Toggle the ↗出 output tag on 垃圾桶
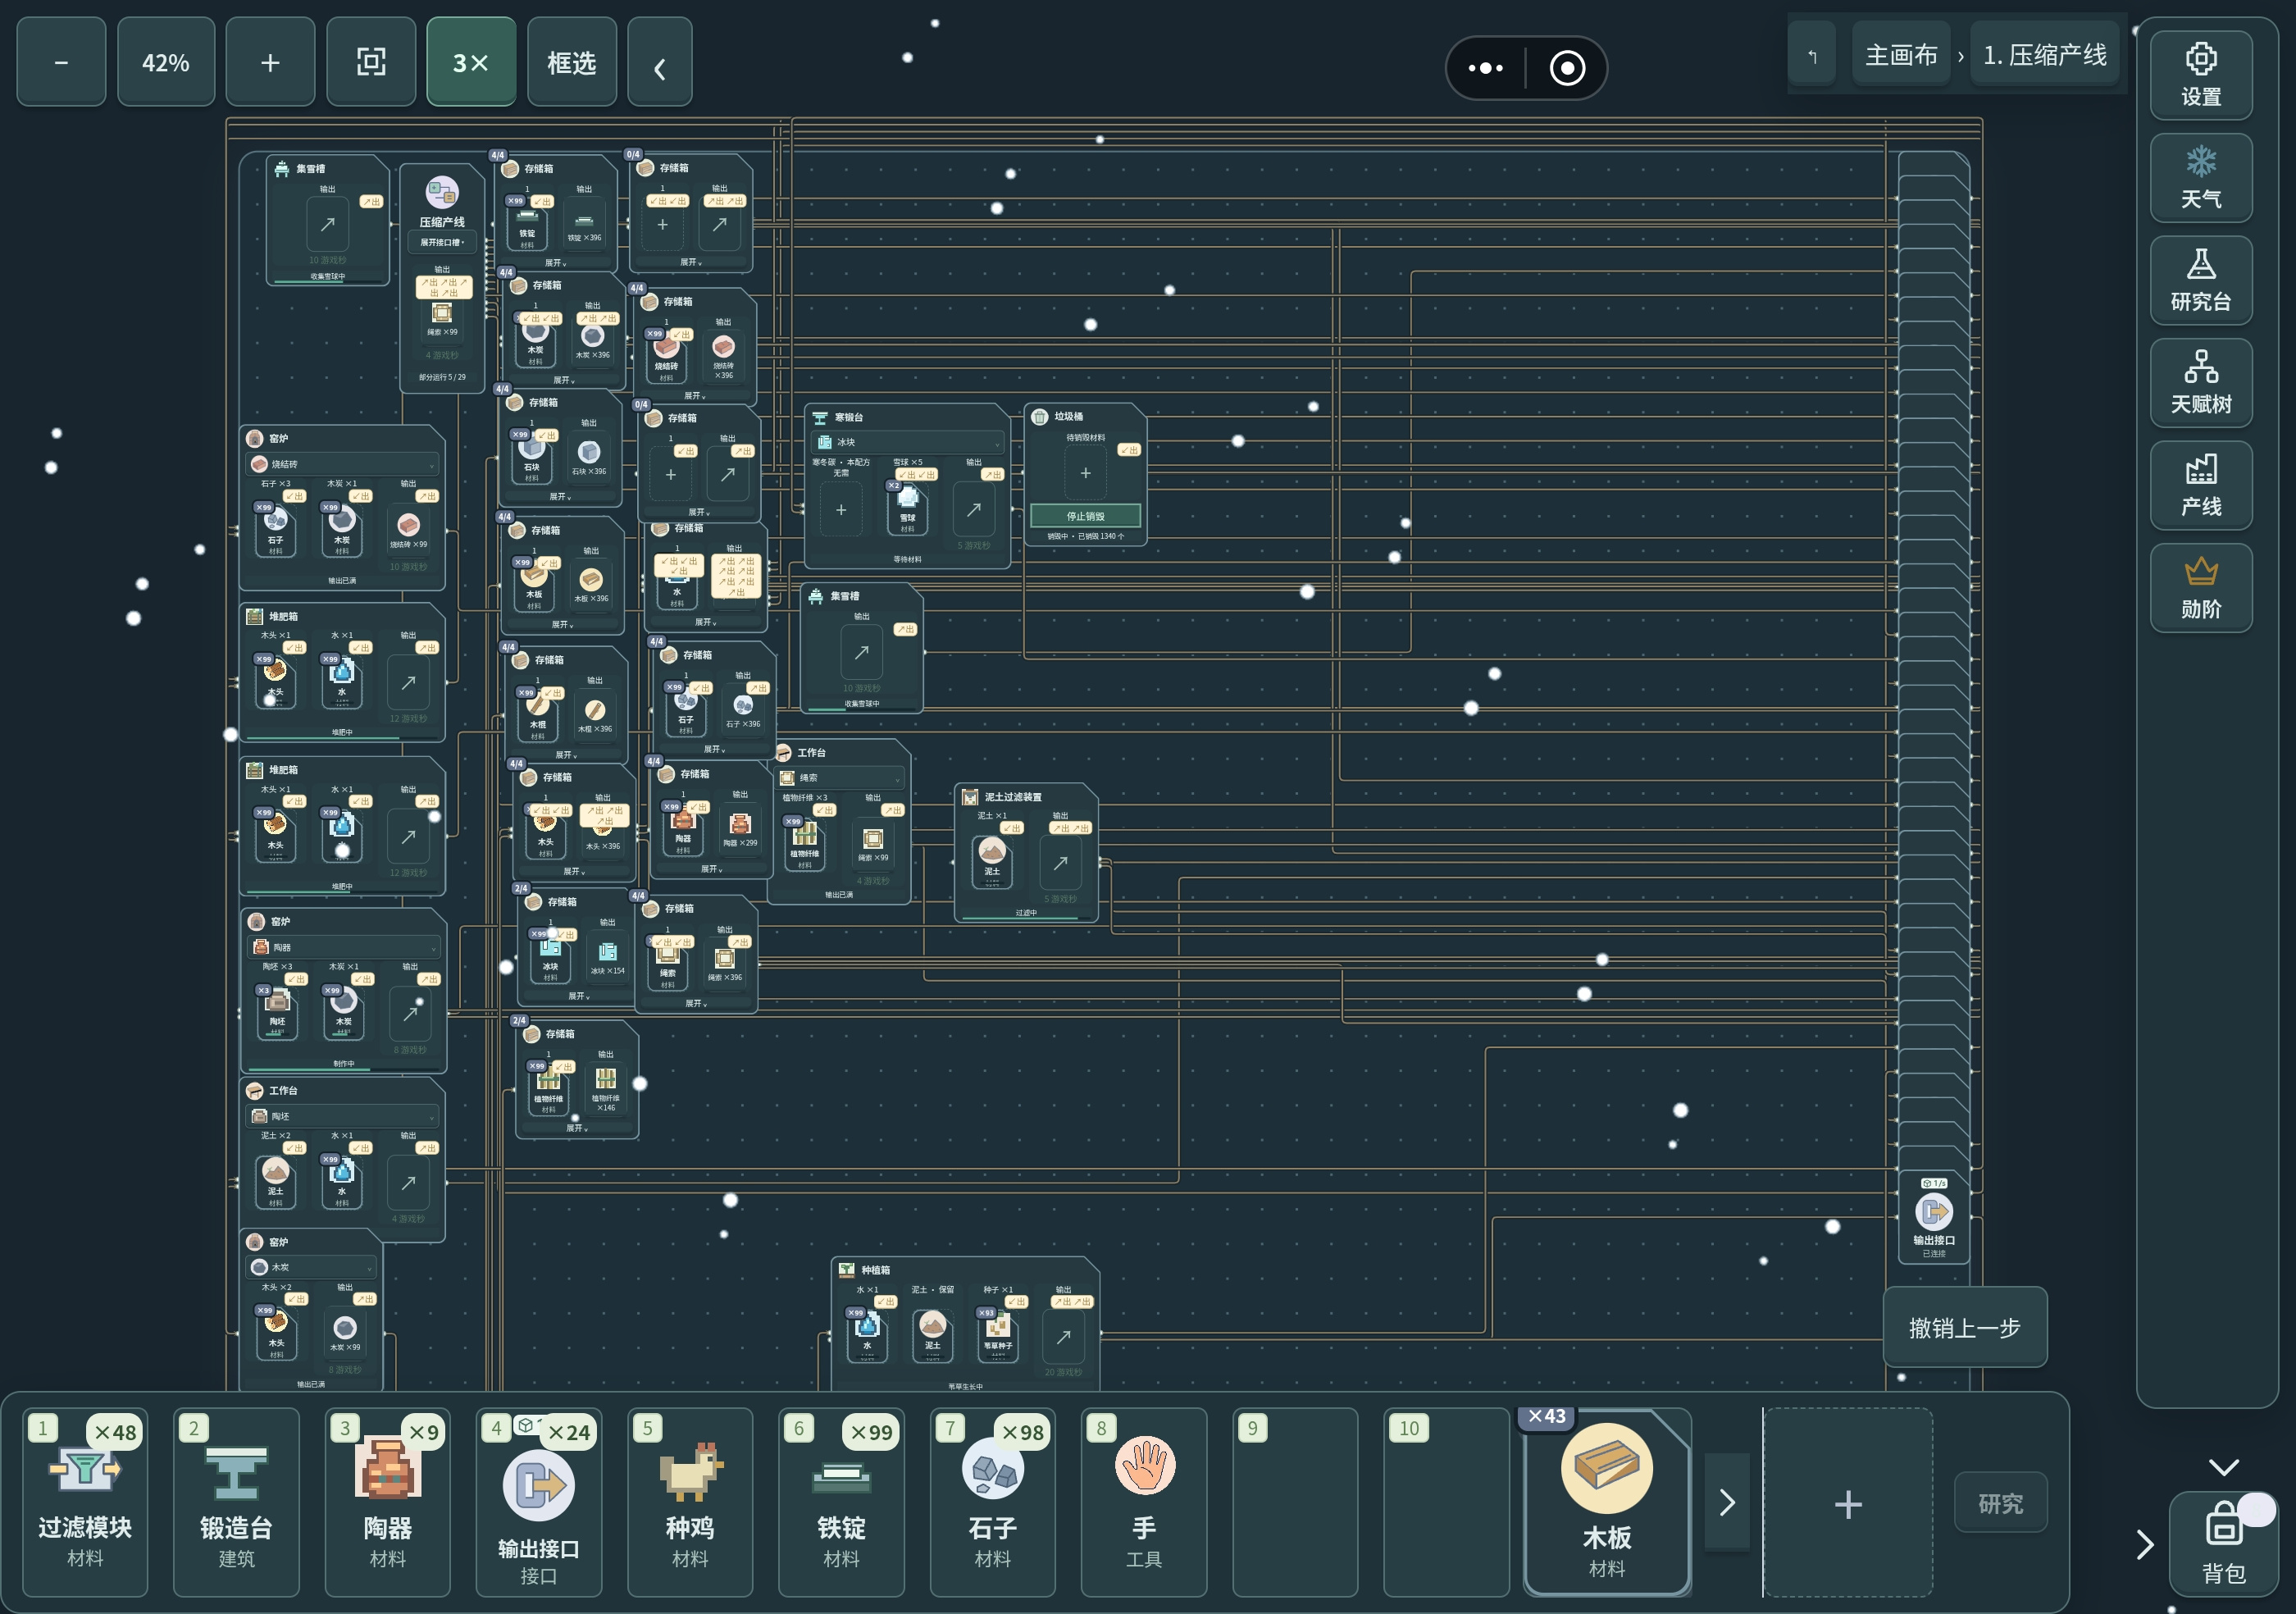 click(1128, 450)
